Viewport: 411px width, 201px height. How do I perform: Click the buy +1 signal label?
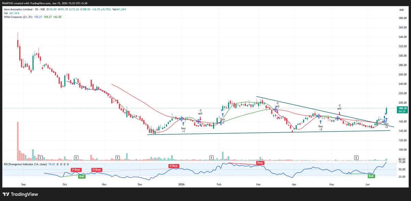coord(183,129)
